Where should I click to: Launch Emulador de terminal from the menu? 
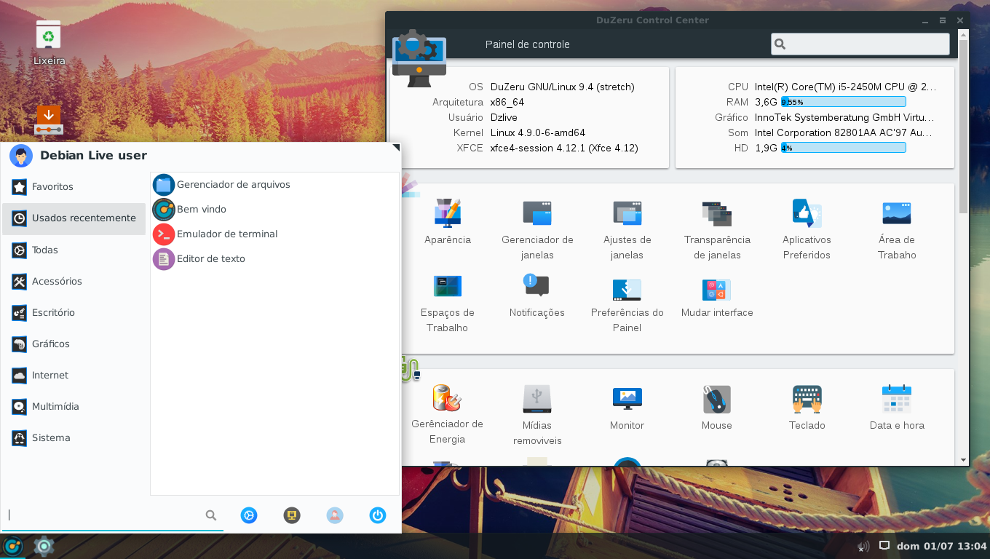(x=274, y=234)
